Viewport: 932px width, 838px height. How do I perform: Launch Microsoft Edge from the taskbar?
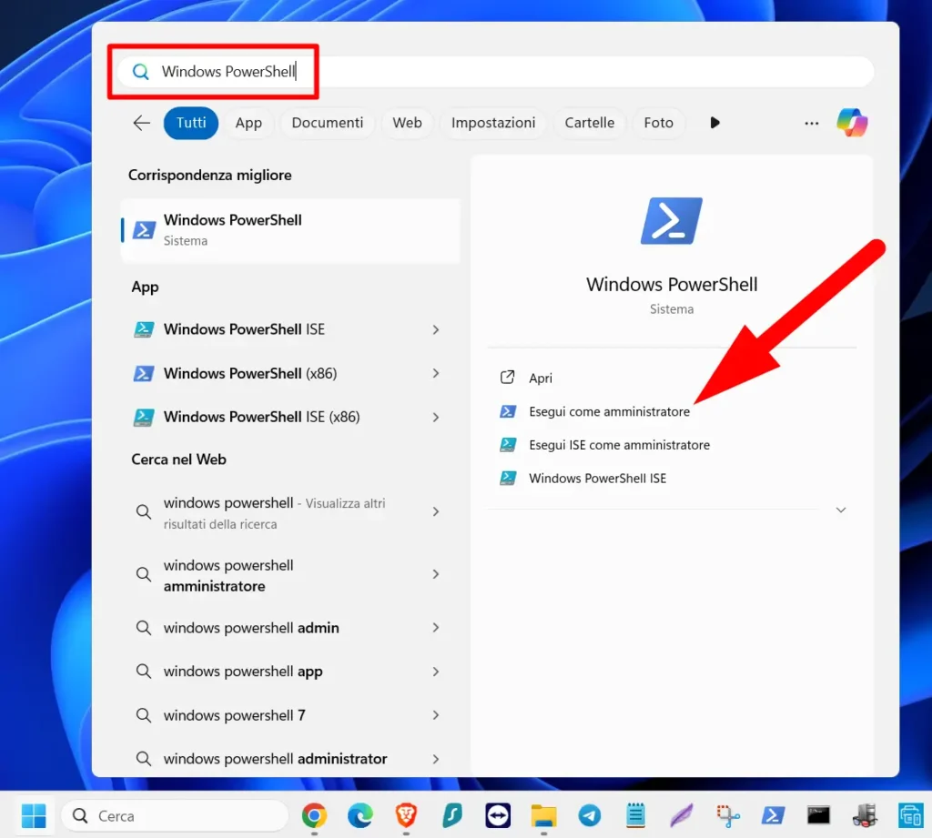tap(360, 815)
